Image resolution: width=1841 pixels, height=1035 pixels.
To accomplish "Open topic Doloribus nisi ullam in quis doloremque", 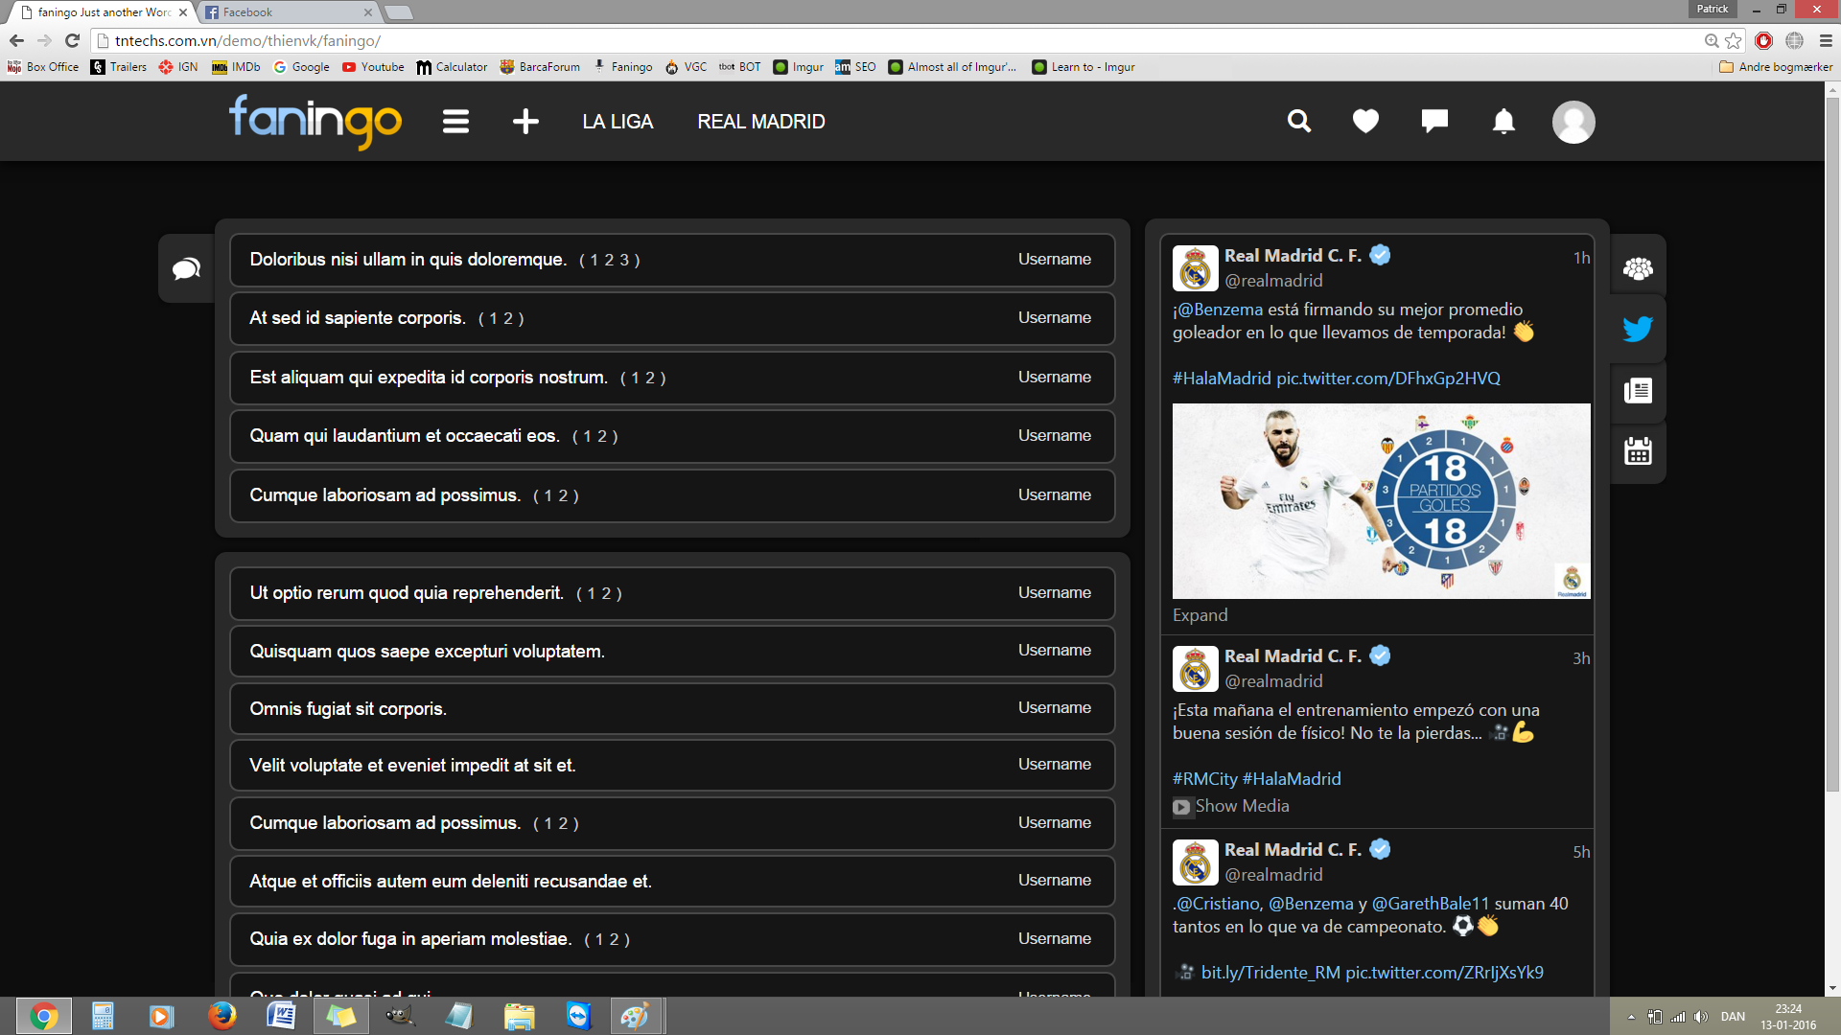I will coord(408,260).
